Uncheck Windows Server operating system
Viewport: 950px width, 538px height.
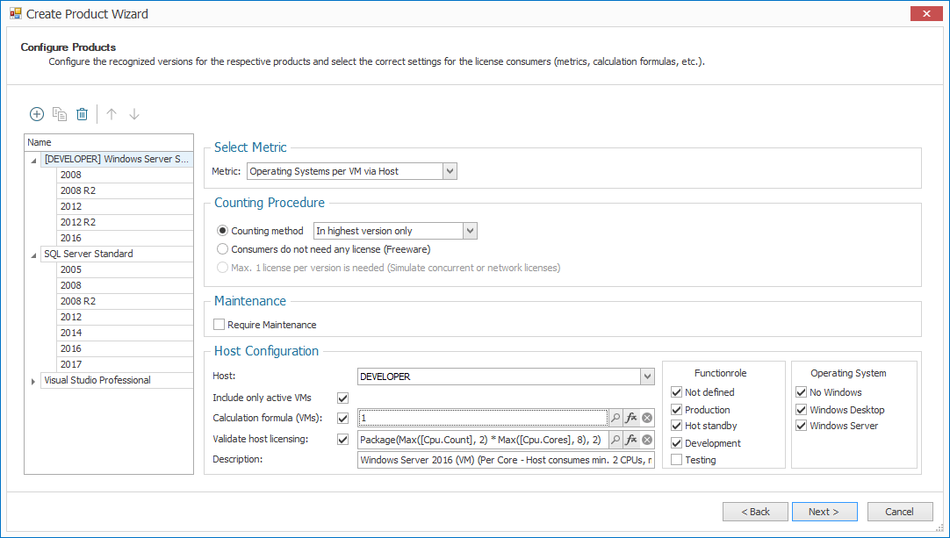[x=802, y=426]
